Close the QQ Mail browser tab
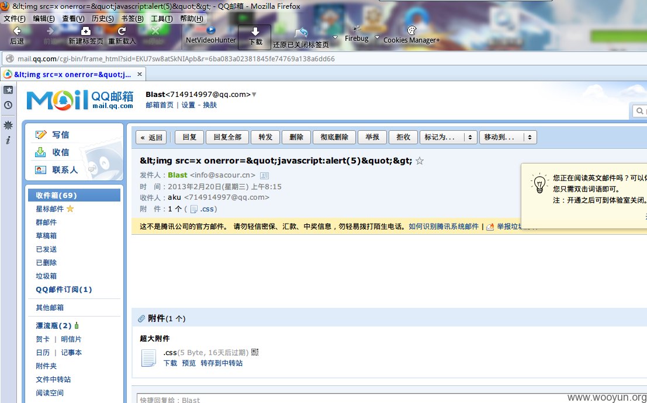The height and width of the screenshot is (403, 647). tap(140, 74)
